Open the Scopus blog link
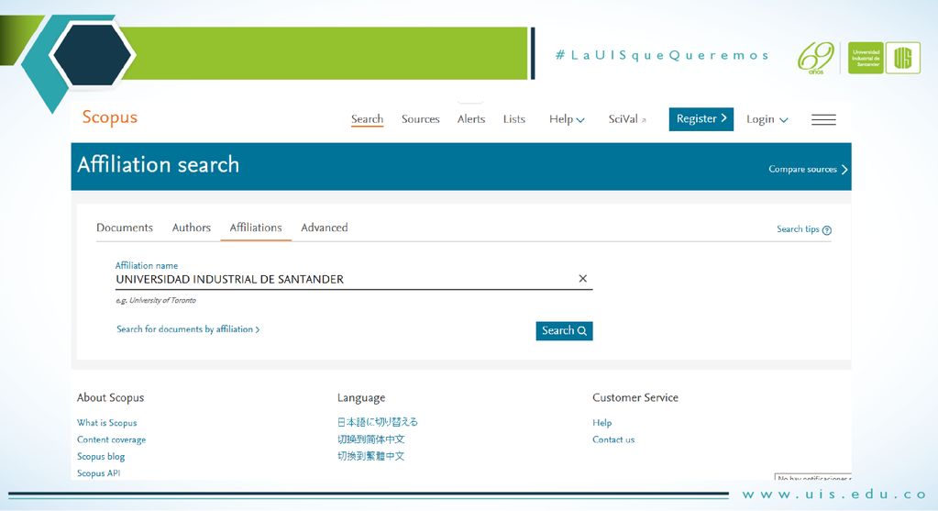Viewport: 938px width, 511px height. (x=101, y=456)
